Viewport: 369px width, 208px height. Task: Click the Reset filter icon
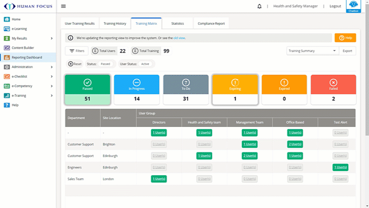click(71, 64)
